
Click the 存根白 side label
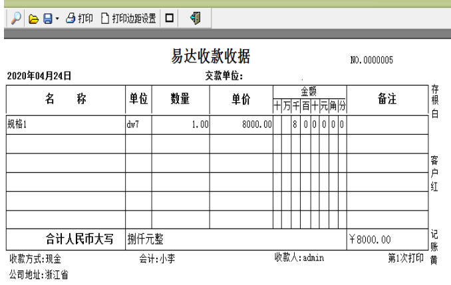pos(435,102)
